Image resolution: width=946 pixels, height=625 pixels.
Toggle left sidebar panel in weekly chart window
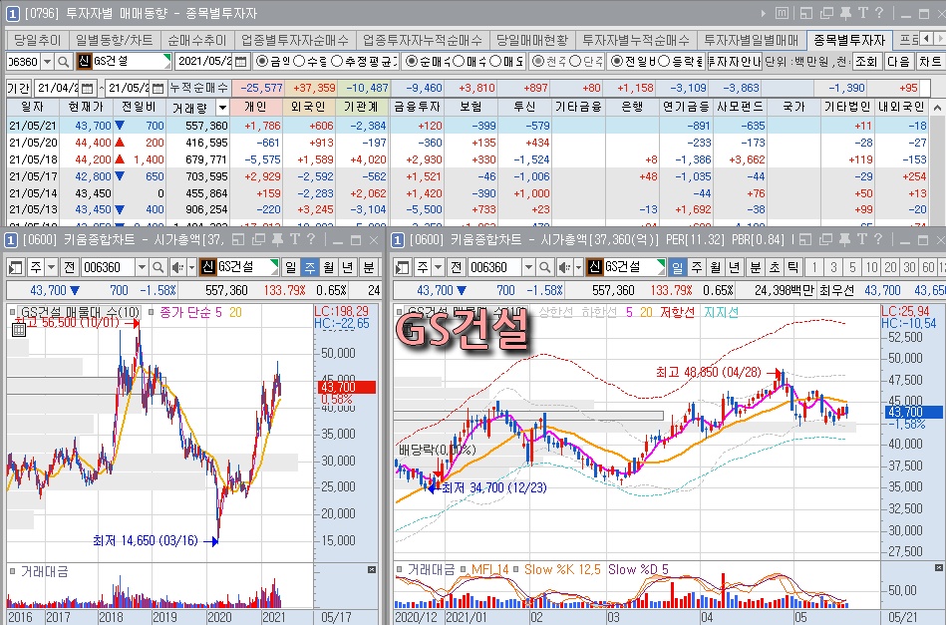point(16,267)
